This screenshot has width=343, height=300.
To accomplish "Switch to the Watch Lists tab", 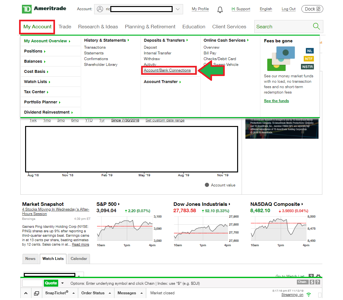I will tap(53, 259).
